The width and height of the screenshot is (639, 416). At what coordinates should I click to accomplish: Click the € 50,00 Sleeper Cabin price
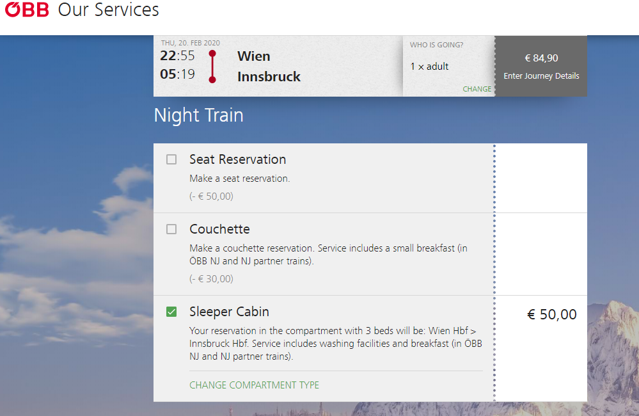tap(552, 314)
